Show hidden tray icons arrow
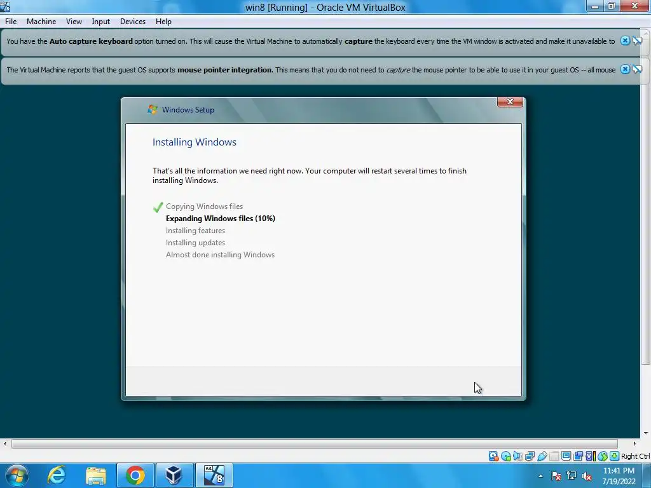651x488 pixels. 540,476
